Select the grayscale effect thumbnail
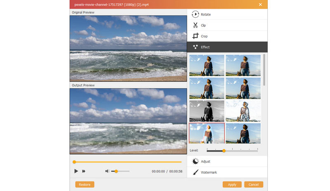330x191 pixels. click(x=207, y=111)
